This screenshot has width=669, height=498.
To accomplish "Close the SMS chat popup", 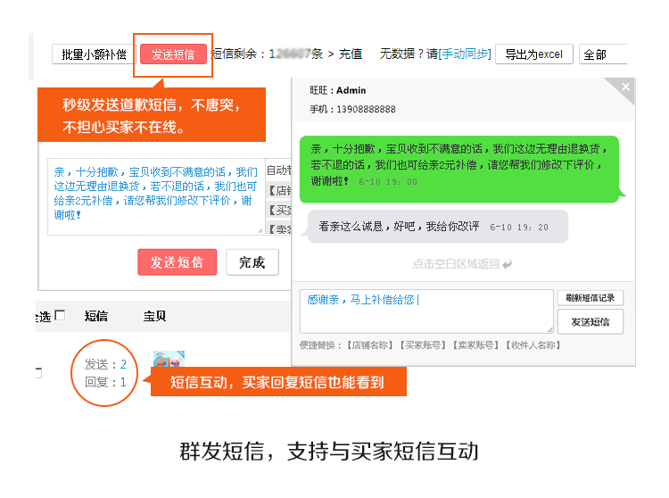I will [625, 87].
